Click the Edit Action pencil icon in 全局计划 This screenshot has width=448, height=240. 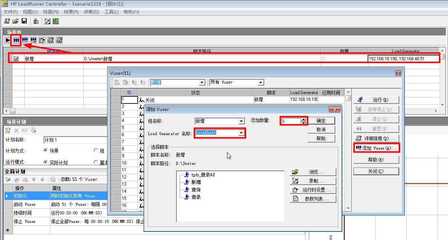tap(16, 179)
